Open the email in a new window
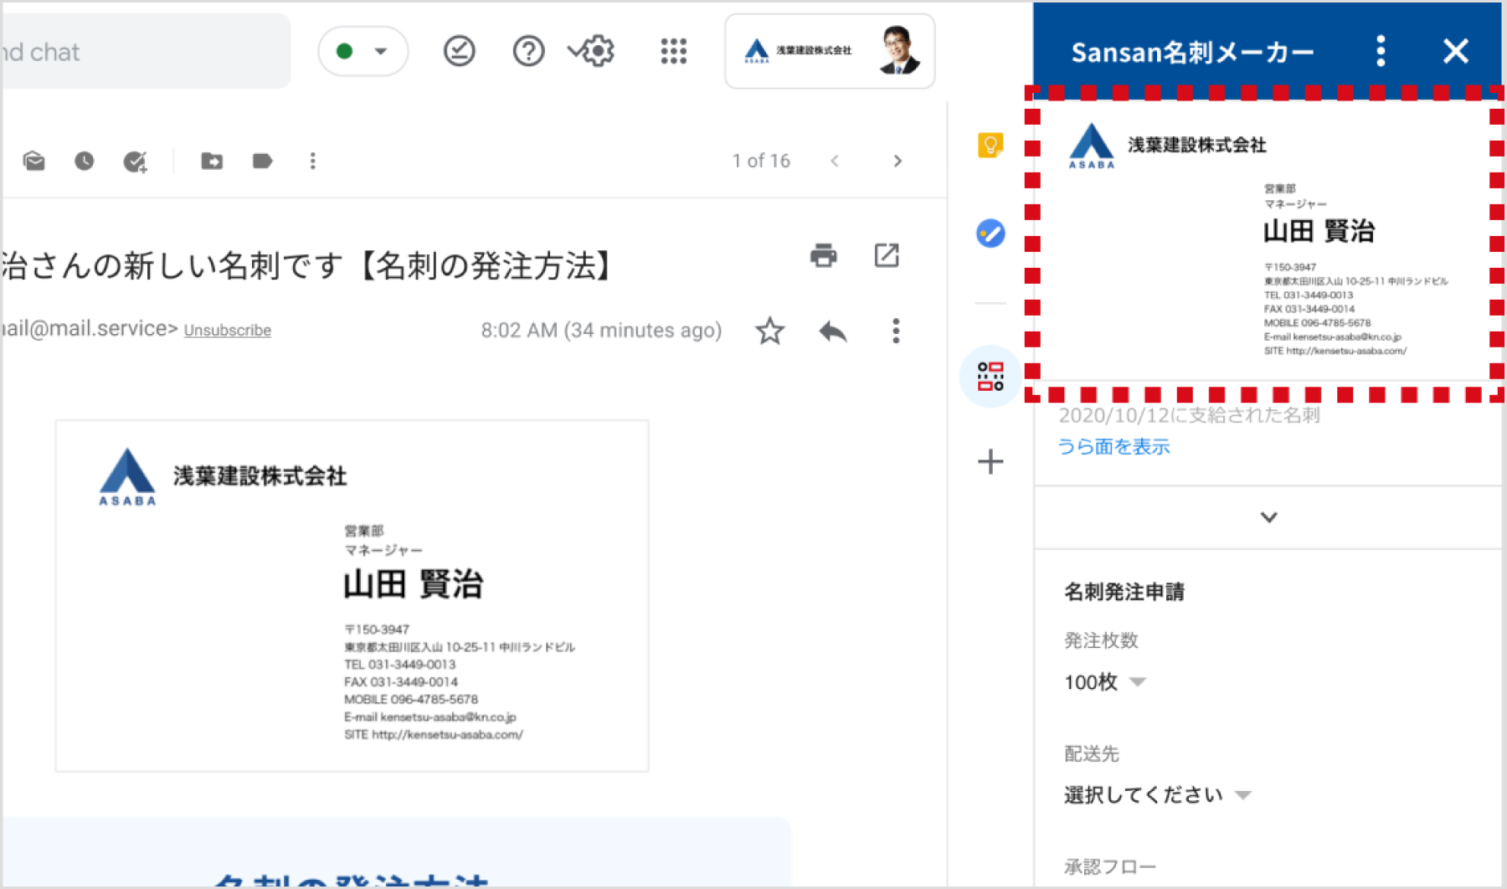Image resolution: width=1507 pixels, height=889 pixels. coord(886,255)
